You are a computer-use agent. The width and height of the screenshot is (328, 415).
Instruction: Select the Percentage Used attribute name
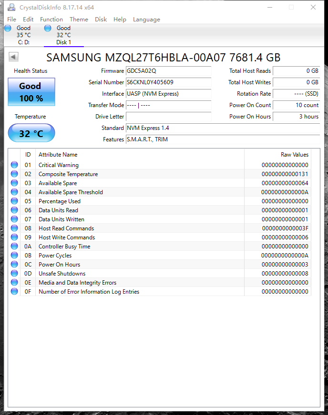tap(60, 201)
